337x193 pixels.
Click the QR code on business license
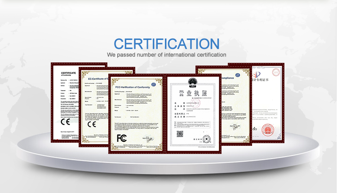(180, 134)
